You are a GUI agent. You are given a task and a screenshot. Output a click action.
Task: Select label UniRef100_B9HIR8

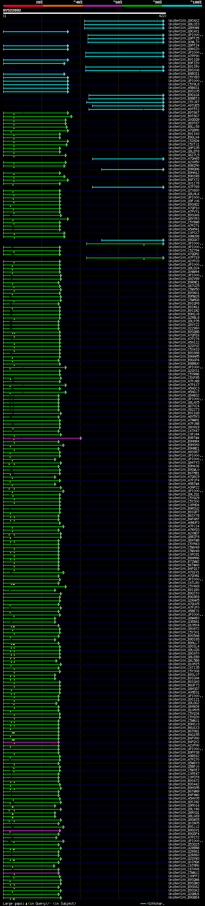coord(184,176)
